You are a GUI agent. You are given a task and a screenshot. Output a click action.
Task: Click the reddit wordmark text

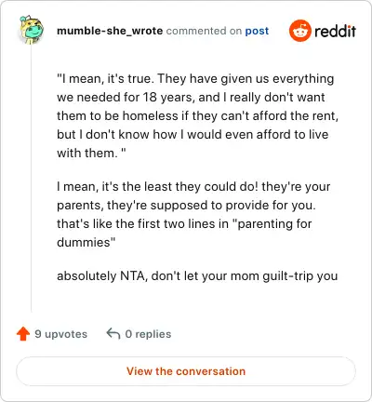(335, 31)
